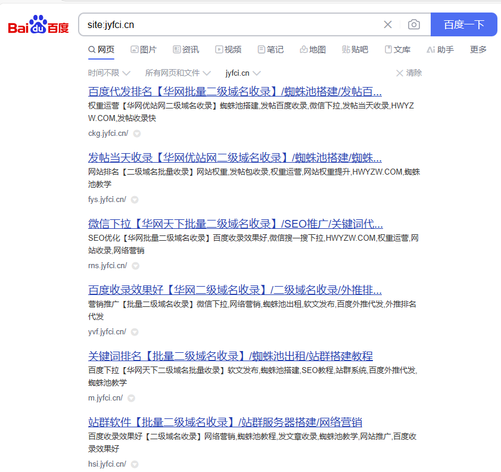Open result 百度收录效果好【华网二级域名收录】
Image resolution: width=501 pixels, height=472 pixels.
[235, 290]
